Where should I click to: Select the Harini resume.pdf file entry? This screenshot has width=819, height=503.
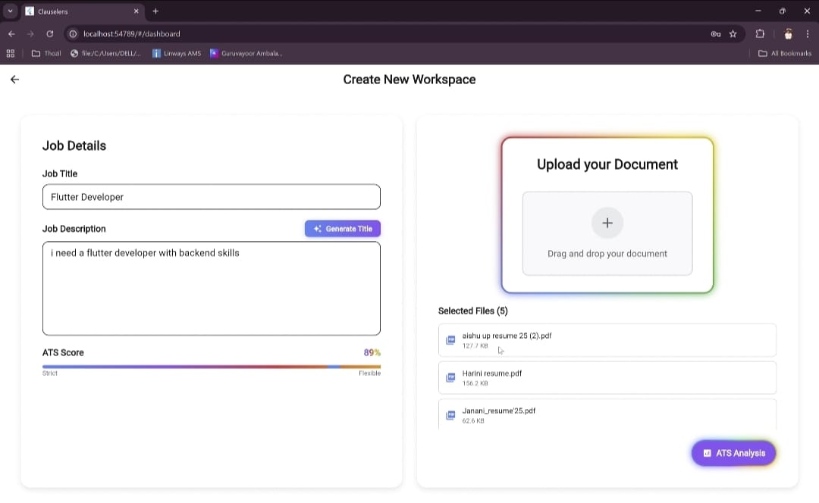click(x=607, y=378)
